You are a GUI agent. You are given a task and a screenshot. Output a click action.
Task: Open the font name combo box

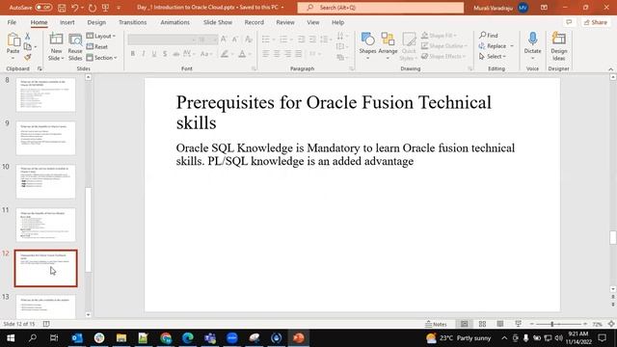(x=162, y=40)
